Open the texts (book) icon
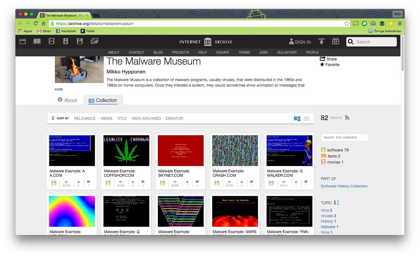This screenshot has width=420, height=257. [37, 41]
